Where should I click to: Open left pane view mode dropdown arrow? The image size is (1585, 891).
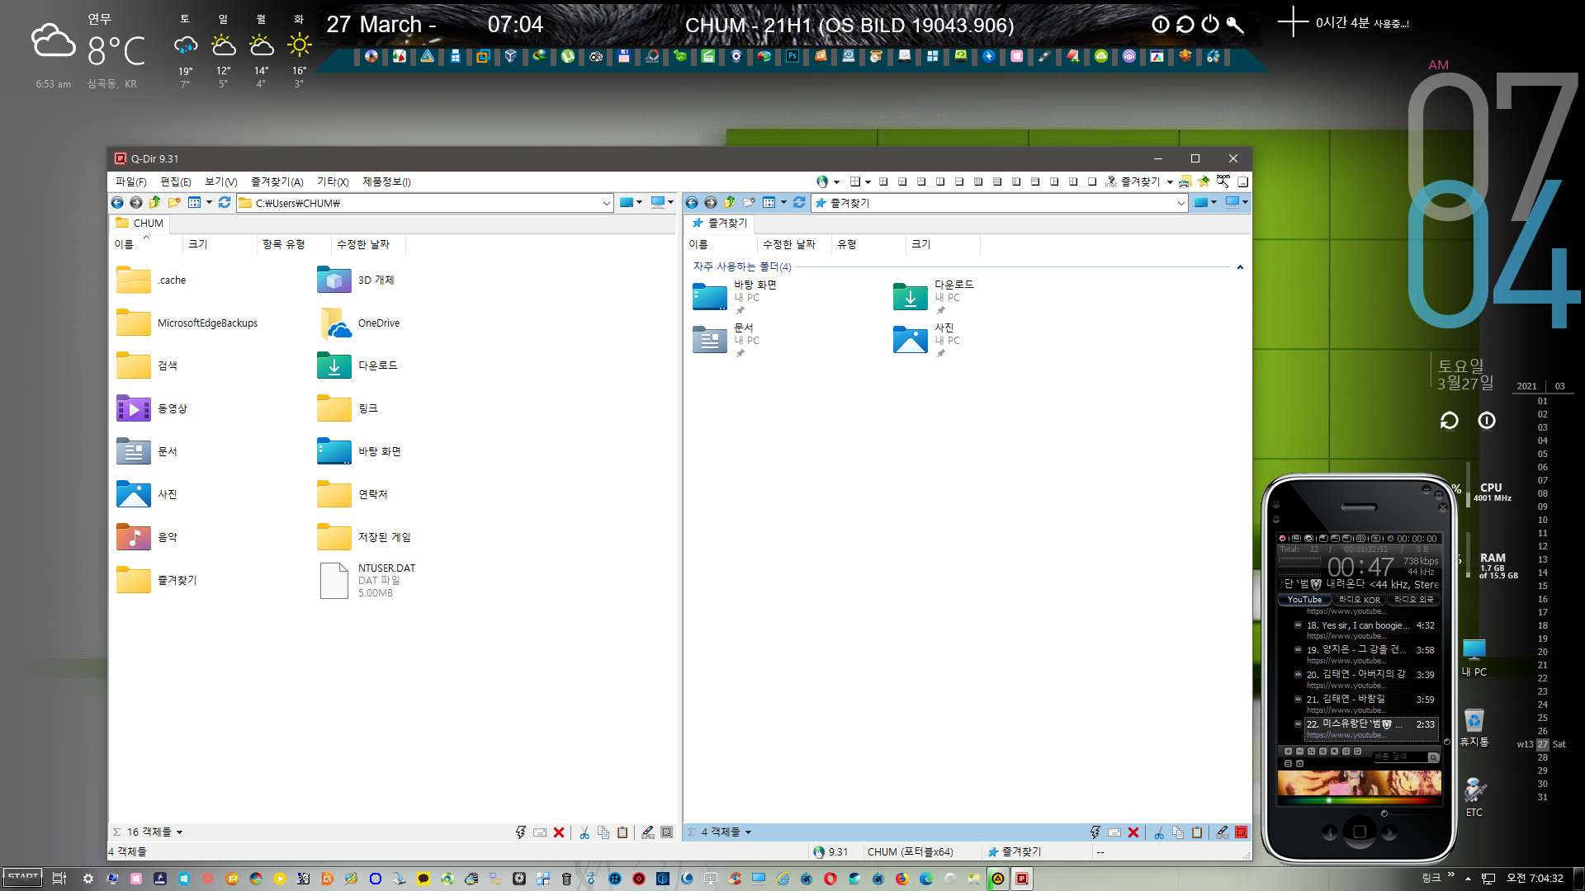coord(209,203)
